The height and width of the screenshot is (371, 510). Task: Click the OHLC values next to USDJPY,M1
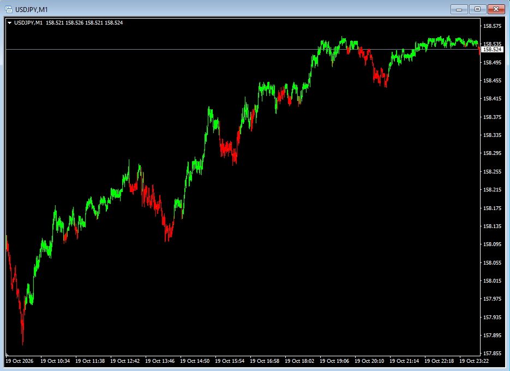click(x=84, y=23)
